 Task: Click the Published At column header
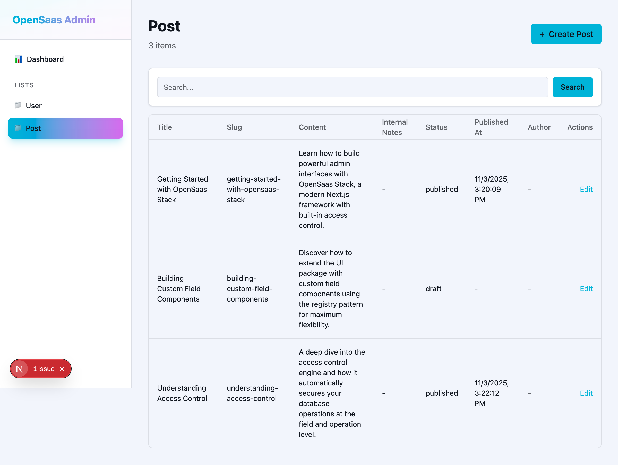coord(491,127)
